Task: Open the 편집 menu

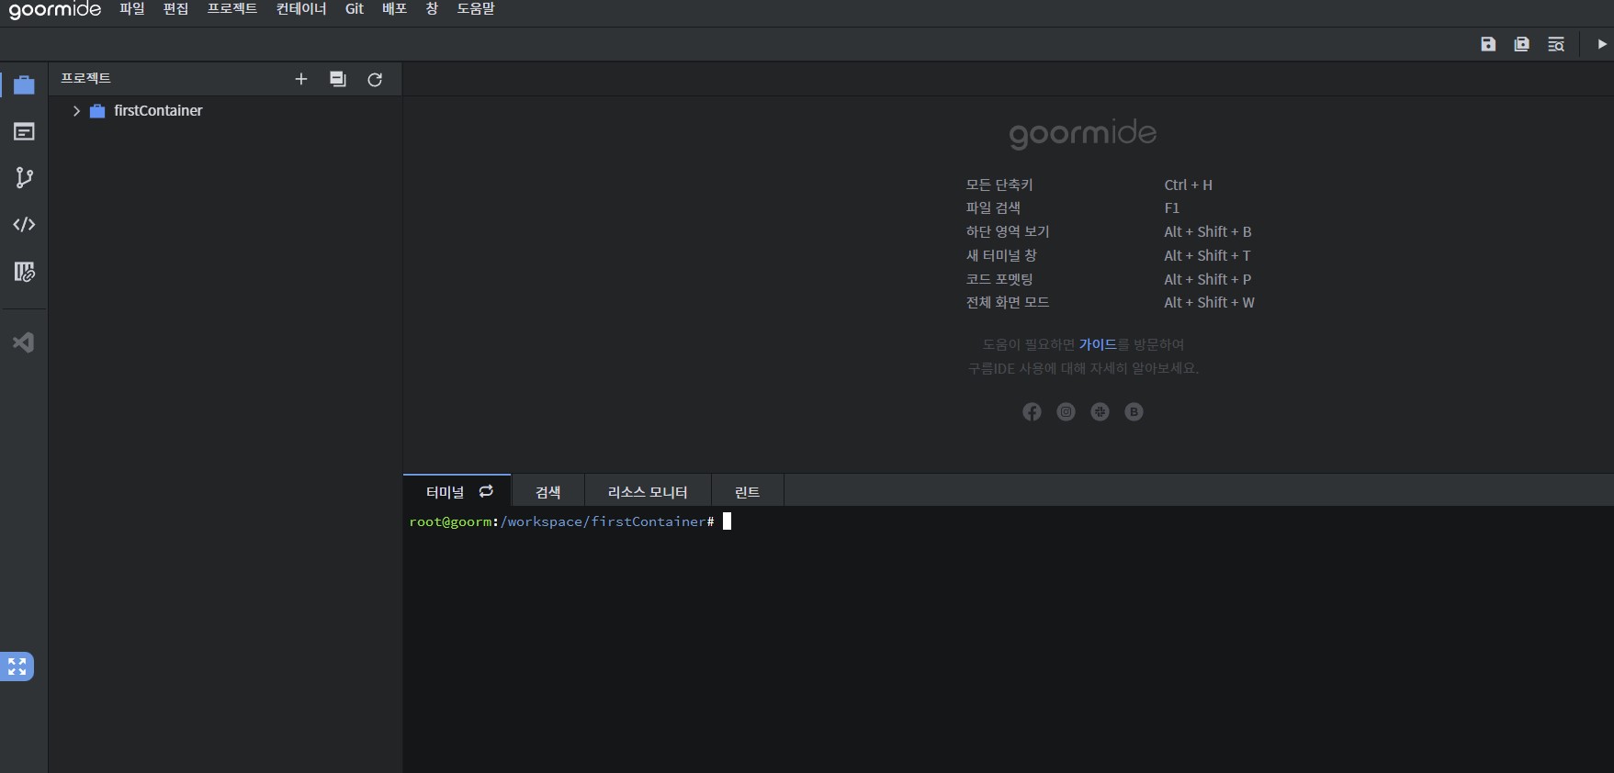Action: coord(175,9)
